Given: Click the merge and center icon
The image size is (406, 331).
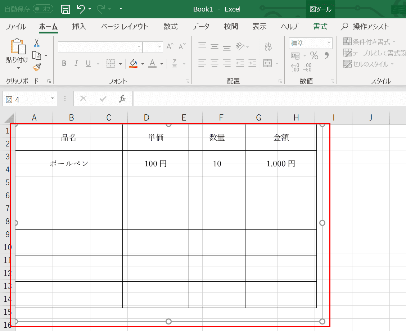Looking at the screenshot, I should [x=267, y=63].
